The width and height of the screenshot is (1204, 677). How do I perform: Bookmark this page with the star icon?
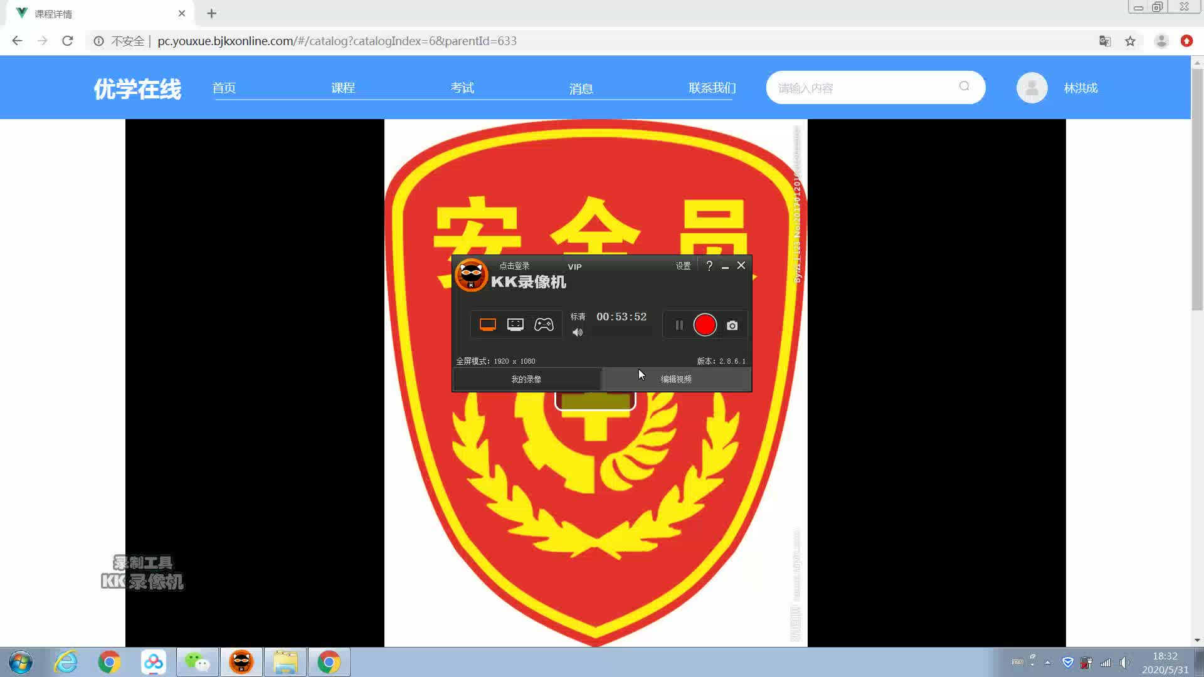point(1130,41)
